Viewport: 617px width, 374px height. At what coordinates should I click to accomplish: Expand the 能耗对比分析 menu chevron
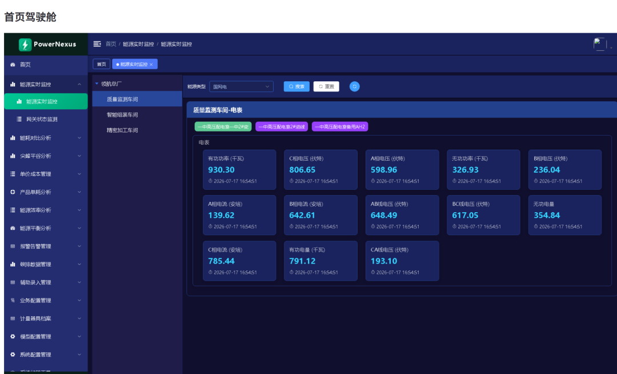[79, 138]
